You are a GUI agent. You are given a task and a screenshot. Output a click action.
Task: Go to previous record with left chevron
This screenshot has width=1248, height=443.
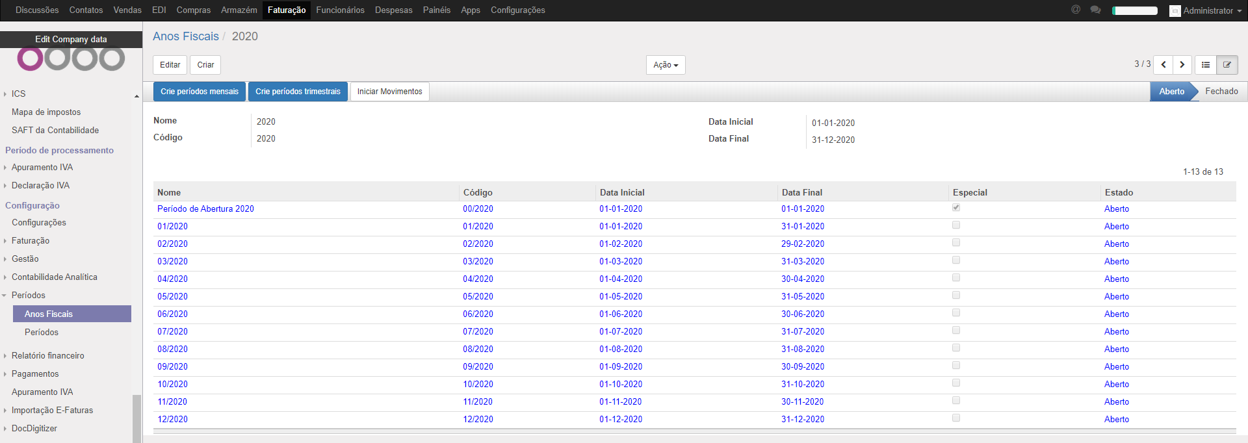click(x=1163, y=64)
